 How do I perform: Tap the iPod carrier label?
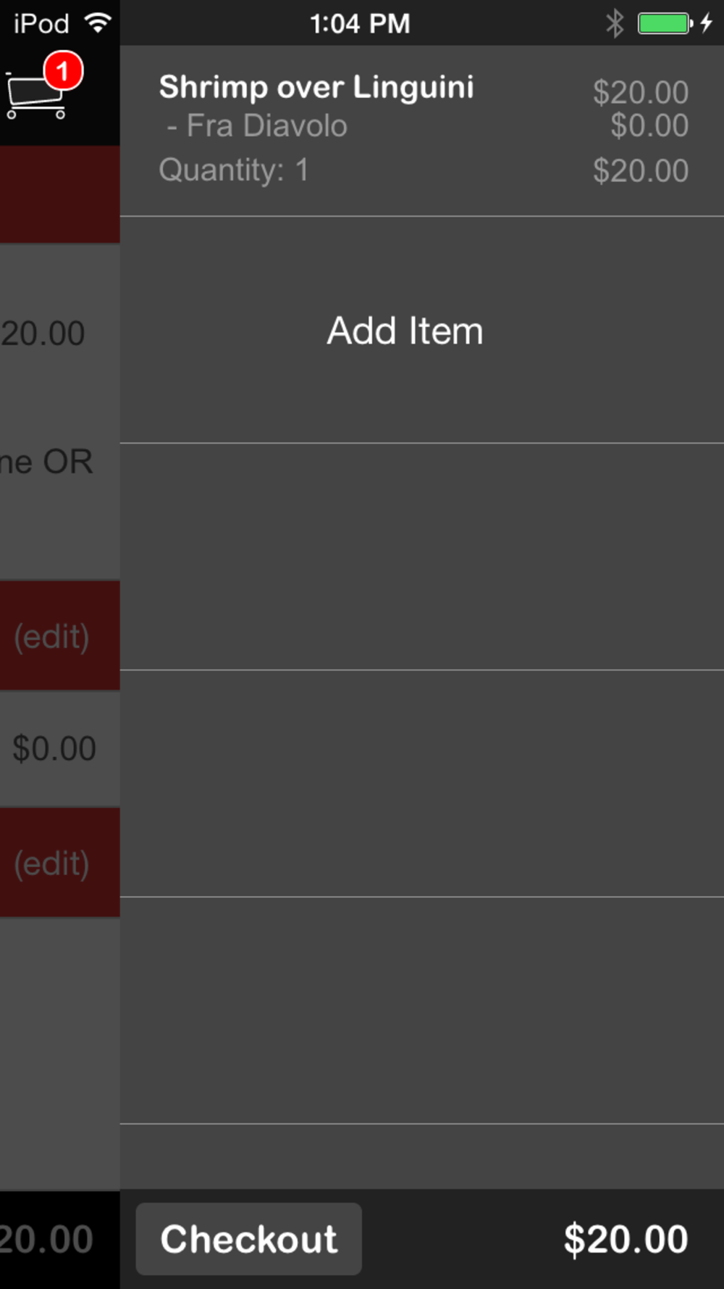(x=41, y=23)
